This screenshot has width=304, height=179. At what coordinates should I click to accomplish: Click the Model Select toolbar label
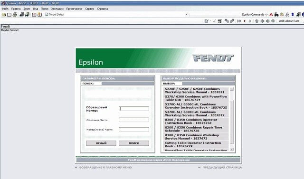57,15
